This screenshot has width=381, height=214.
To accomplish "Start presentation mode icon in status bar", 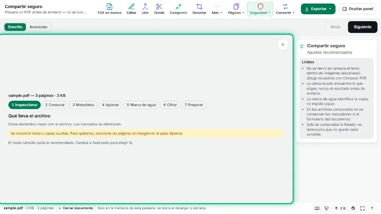I will point(326,208).
